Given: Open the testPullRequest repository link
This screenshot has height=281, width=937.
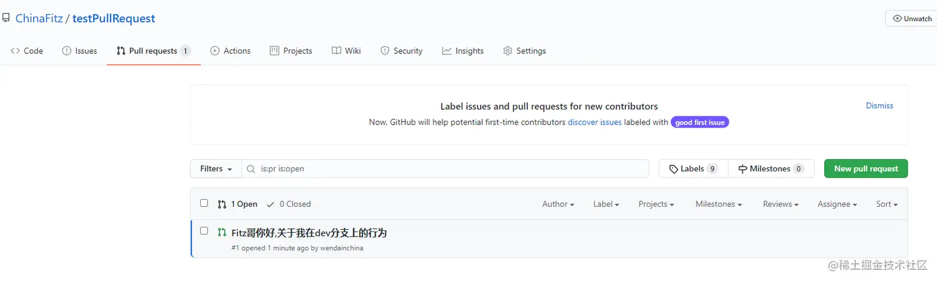Looking at the screenshot, I should click(x=114, y=19).
